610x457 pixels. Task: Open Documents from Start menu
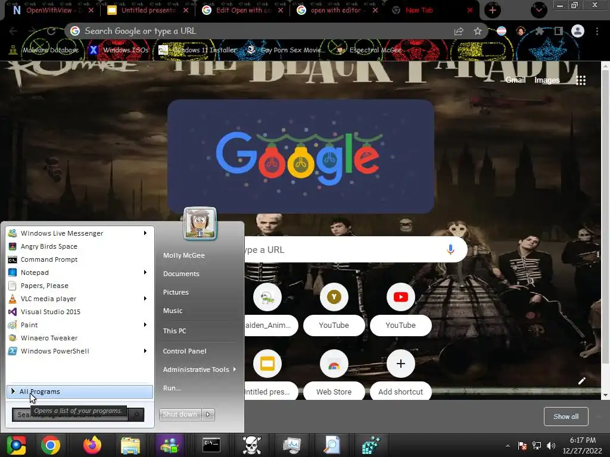pyautogui.click(x=181, y=274)
